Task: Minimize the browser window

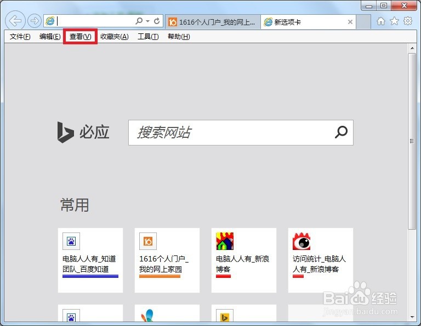Action: 368,5
